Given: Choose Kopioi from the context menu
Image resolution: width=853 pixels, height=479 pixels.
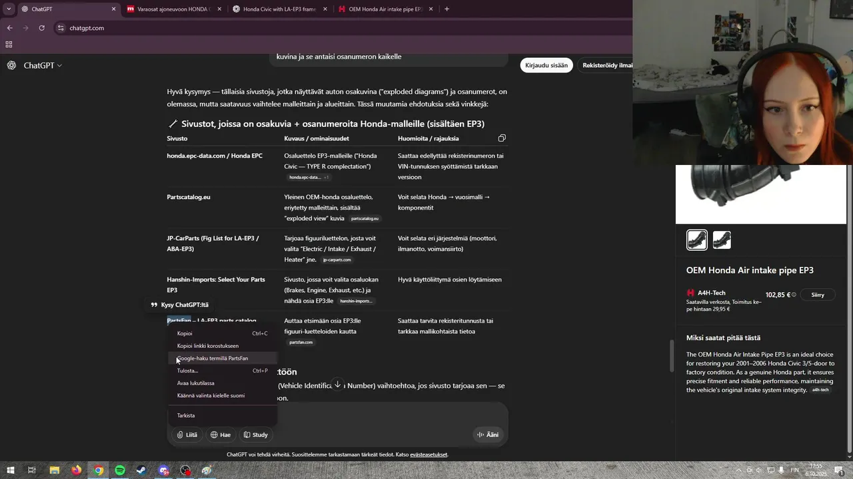Looking at the screenshot, I should 222,333.
